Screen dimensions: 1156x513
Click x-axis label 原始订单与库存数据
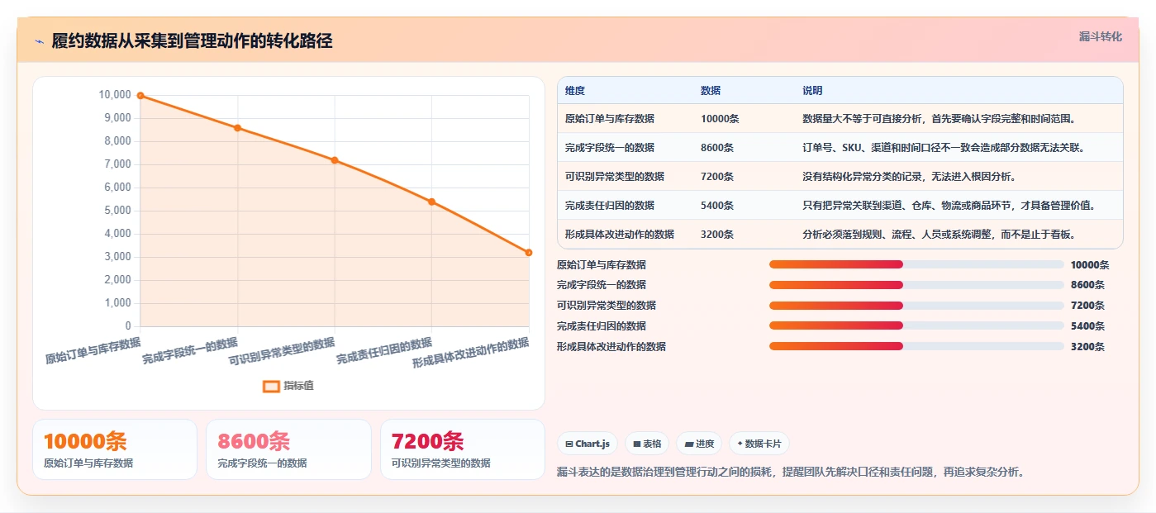tap(93, 350)
